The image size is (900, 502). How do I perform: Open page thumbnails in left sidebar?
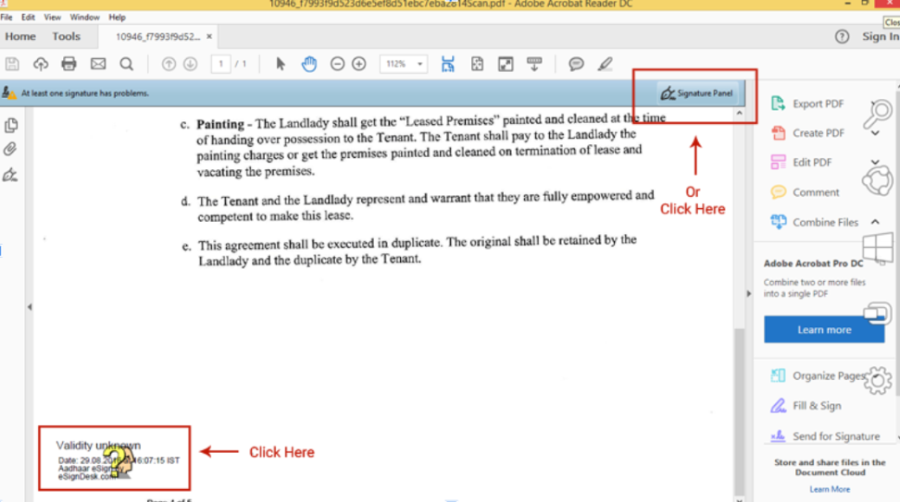(11, 126)
